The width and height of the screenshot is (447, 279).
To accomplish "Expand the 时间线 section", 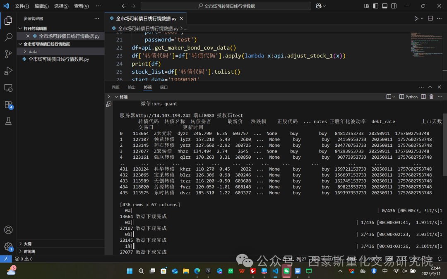I will coord(21,251).
